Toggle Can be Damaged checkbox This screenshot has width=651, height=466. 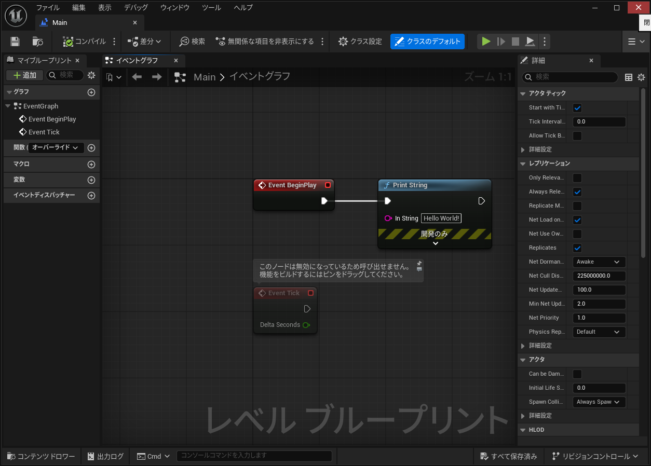pos(577,374)
